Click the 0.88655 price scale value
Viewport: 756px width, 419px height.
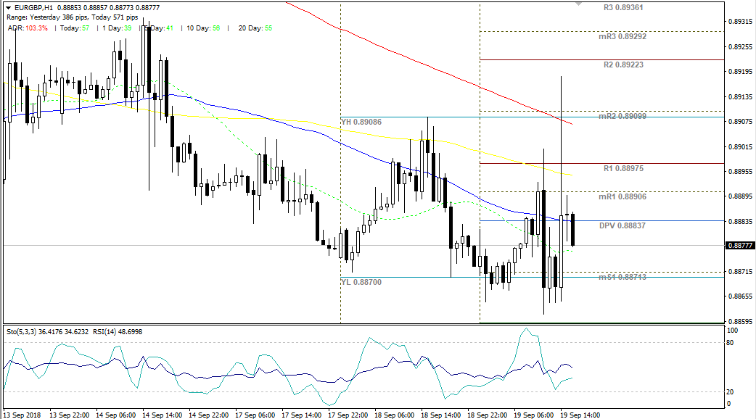click(741, 296)
